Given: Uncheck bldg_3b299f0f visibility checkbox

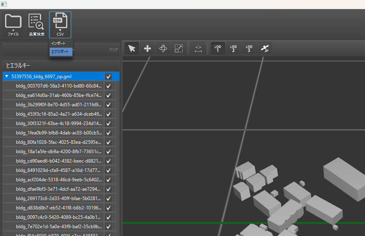Looking at the screenshot, I should 108,105.
